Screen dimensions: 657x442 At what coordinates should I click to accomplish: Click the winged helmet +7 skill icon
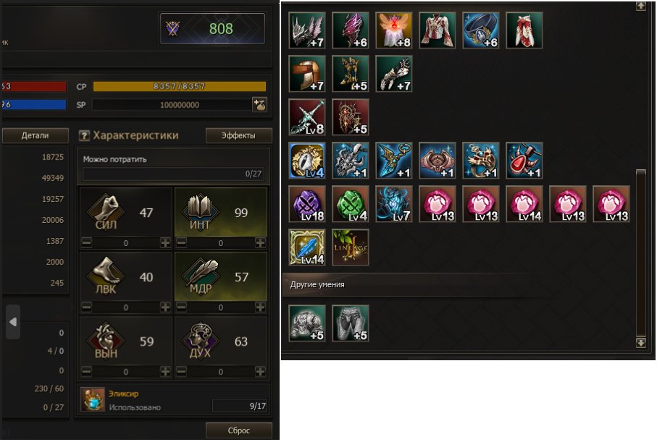pos(307,30)
